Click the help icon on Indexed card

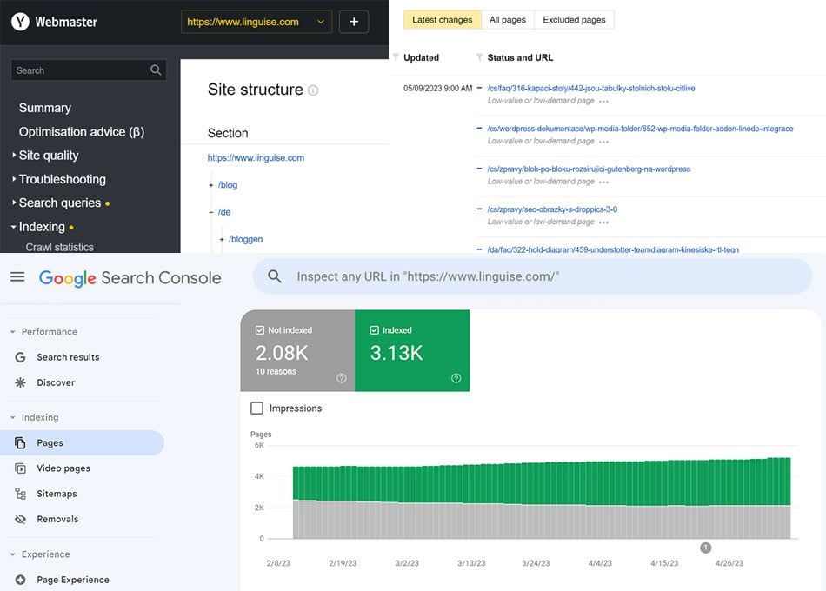(x=456, y=378)
